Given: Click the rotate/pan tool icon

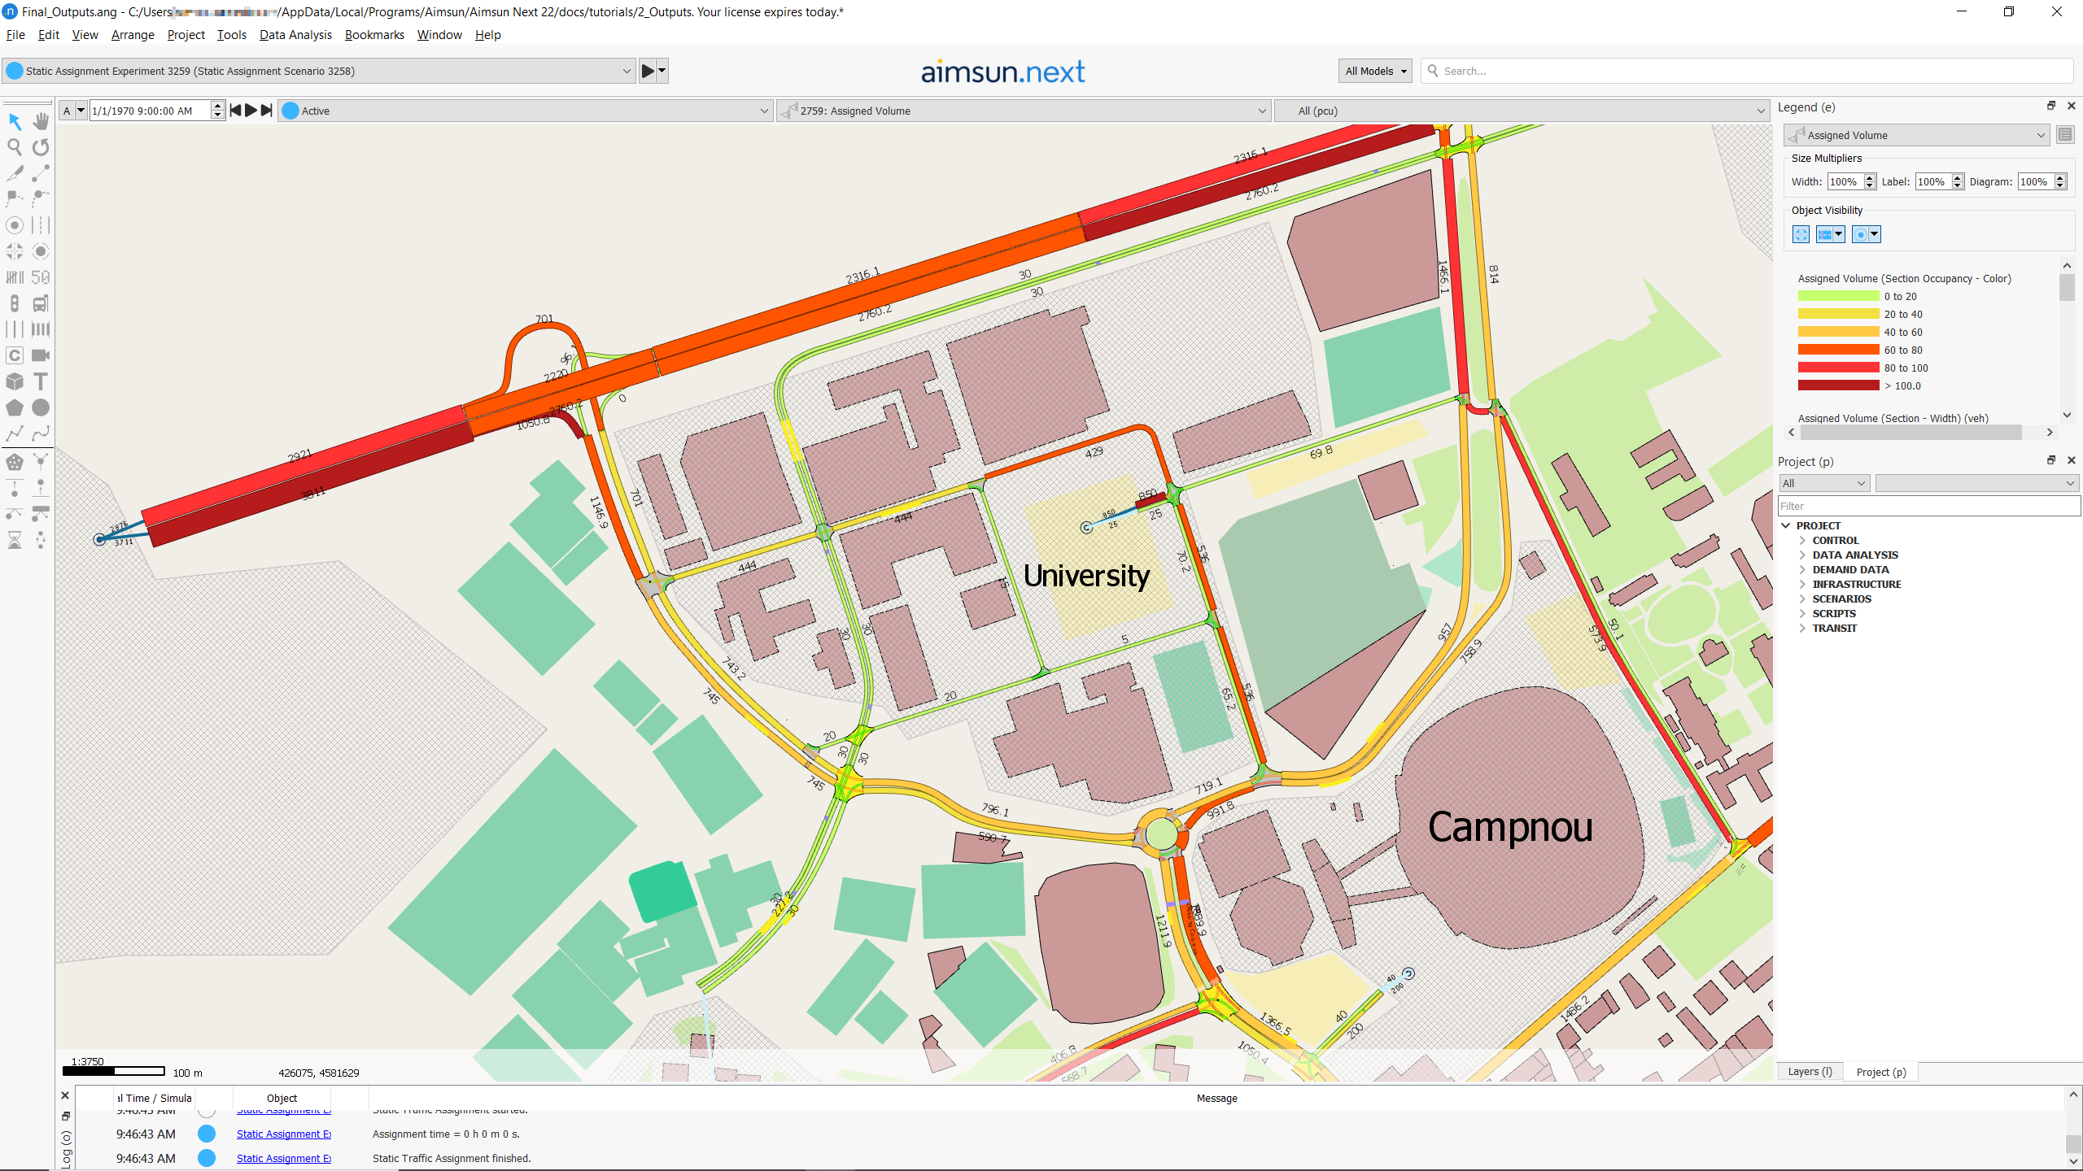Looking at the screenshot, I should tap(40, 147).
